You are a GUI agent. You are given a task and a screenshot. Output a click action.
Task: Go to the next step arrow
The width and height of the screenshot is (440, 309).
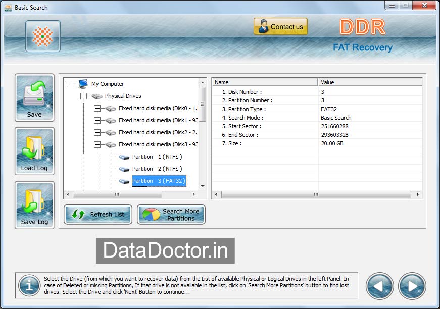412,286
